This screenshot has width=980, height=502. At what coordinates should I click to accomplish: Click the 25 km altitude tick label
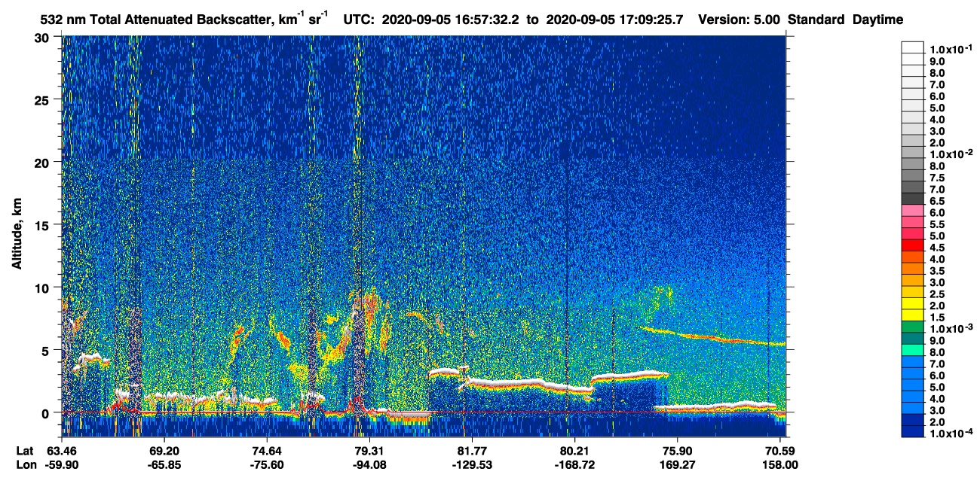click(x=42, y=100)
